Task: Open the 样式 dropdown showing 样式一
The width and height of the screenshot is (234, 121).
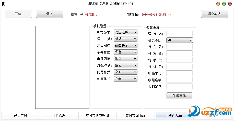Action: tap(126, 39)
